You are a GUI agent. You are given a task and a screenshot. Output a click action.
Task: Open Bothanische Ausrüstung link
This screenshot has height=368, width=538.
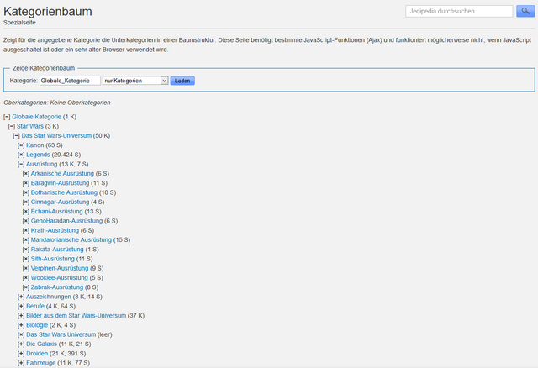point(64,192)
